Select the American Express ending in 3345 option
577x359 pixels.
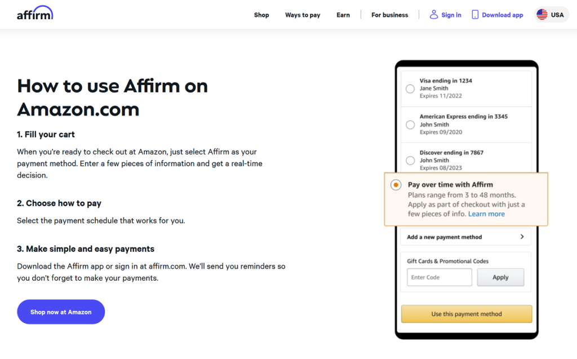pyautogui.click(x=410, y=125)
